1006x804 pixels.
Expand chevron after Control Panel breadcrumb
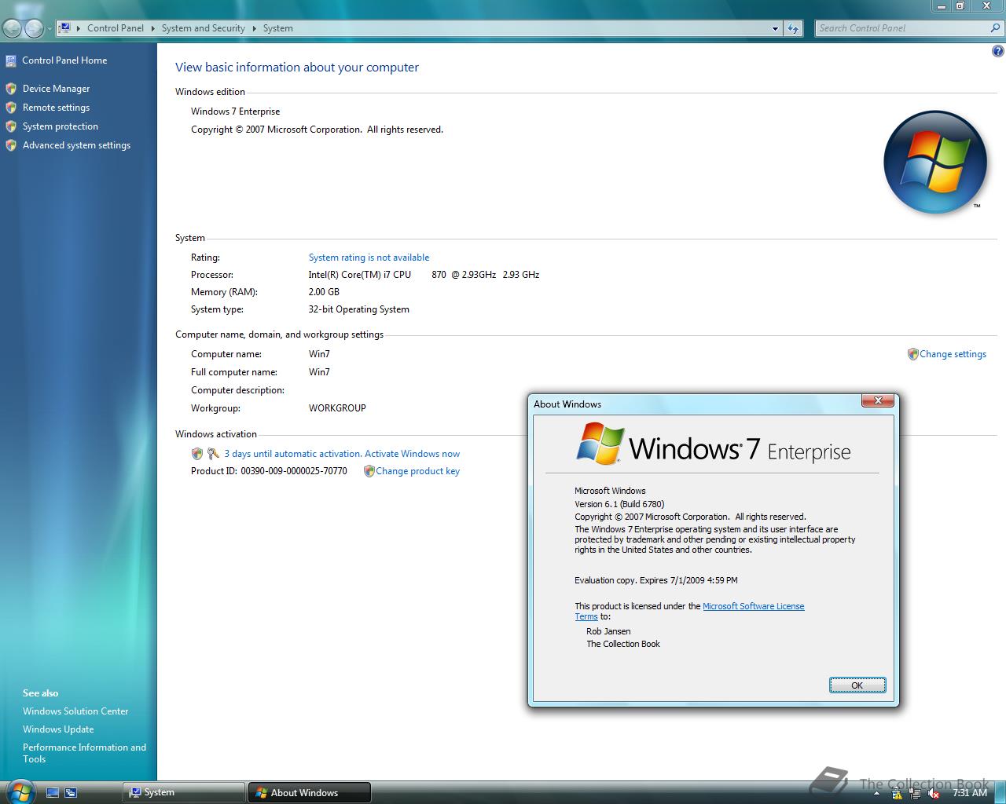[152, 28]
